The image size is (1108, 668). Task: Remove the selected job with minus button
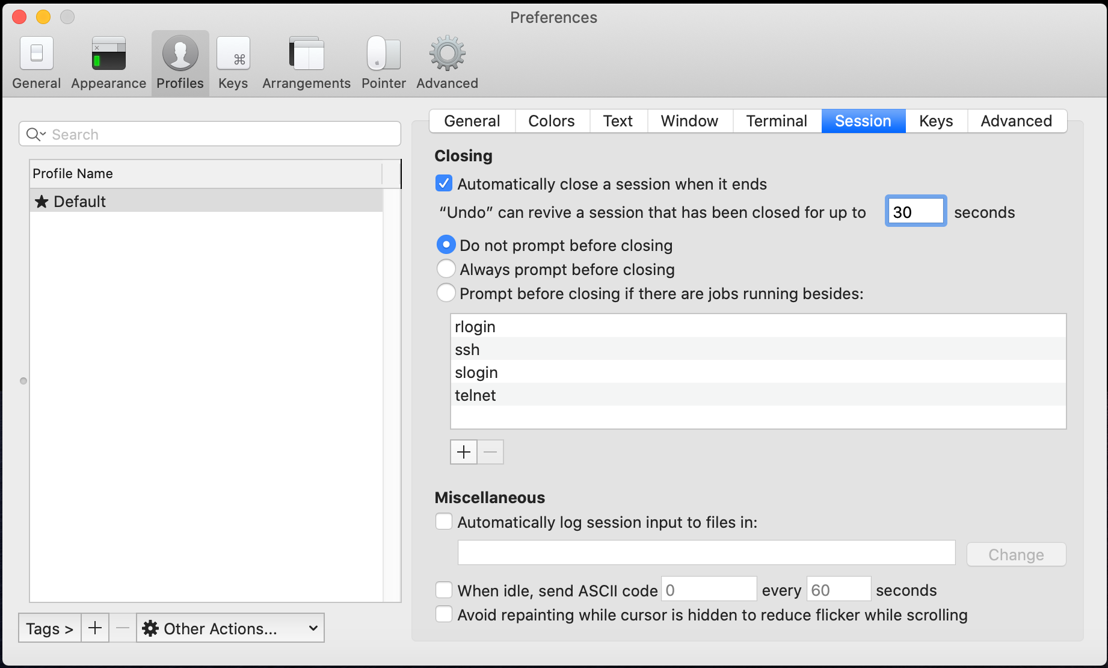(x=490, y=451)
